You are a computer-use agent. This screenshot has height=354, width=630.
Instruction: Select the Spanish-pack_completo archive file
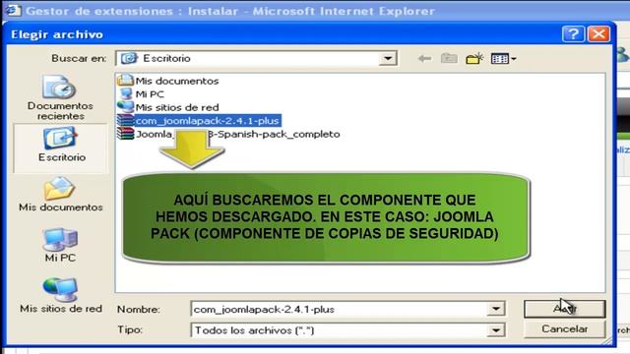228,134
